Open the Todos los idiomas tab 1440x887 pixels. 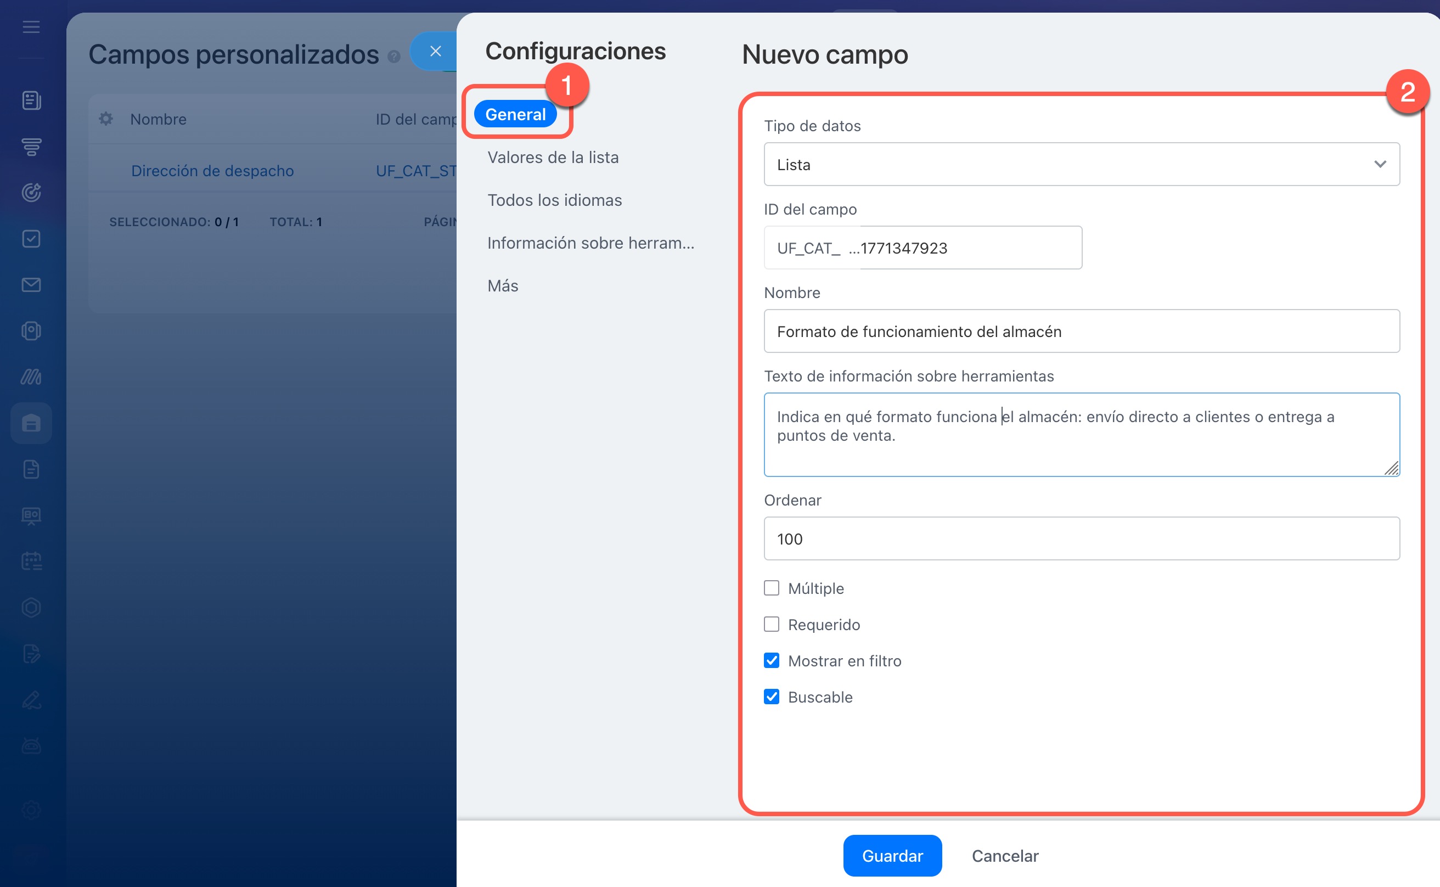click(554, 200)
